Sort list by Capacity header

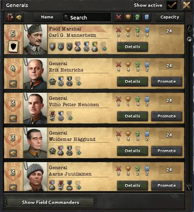pos(170,17)
